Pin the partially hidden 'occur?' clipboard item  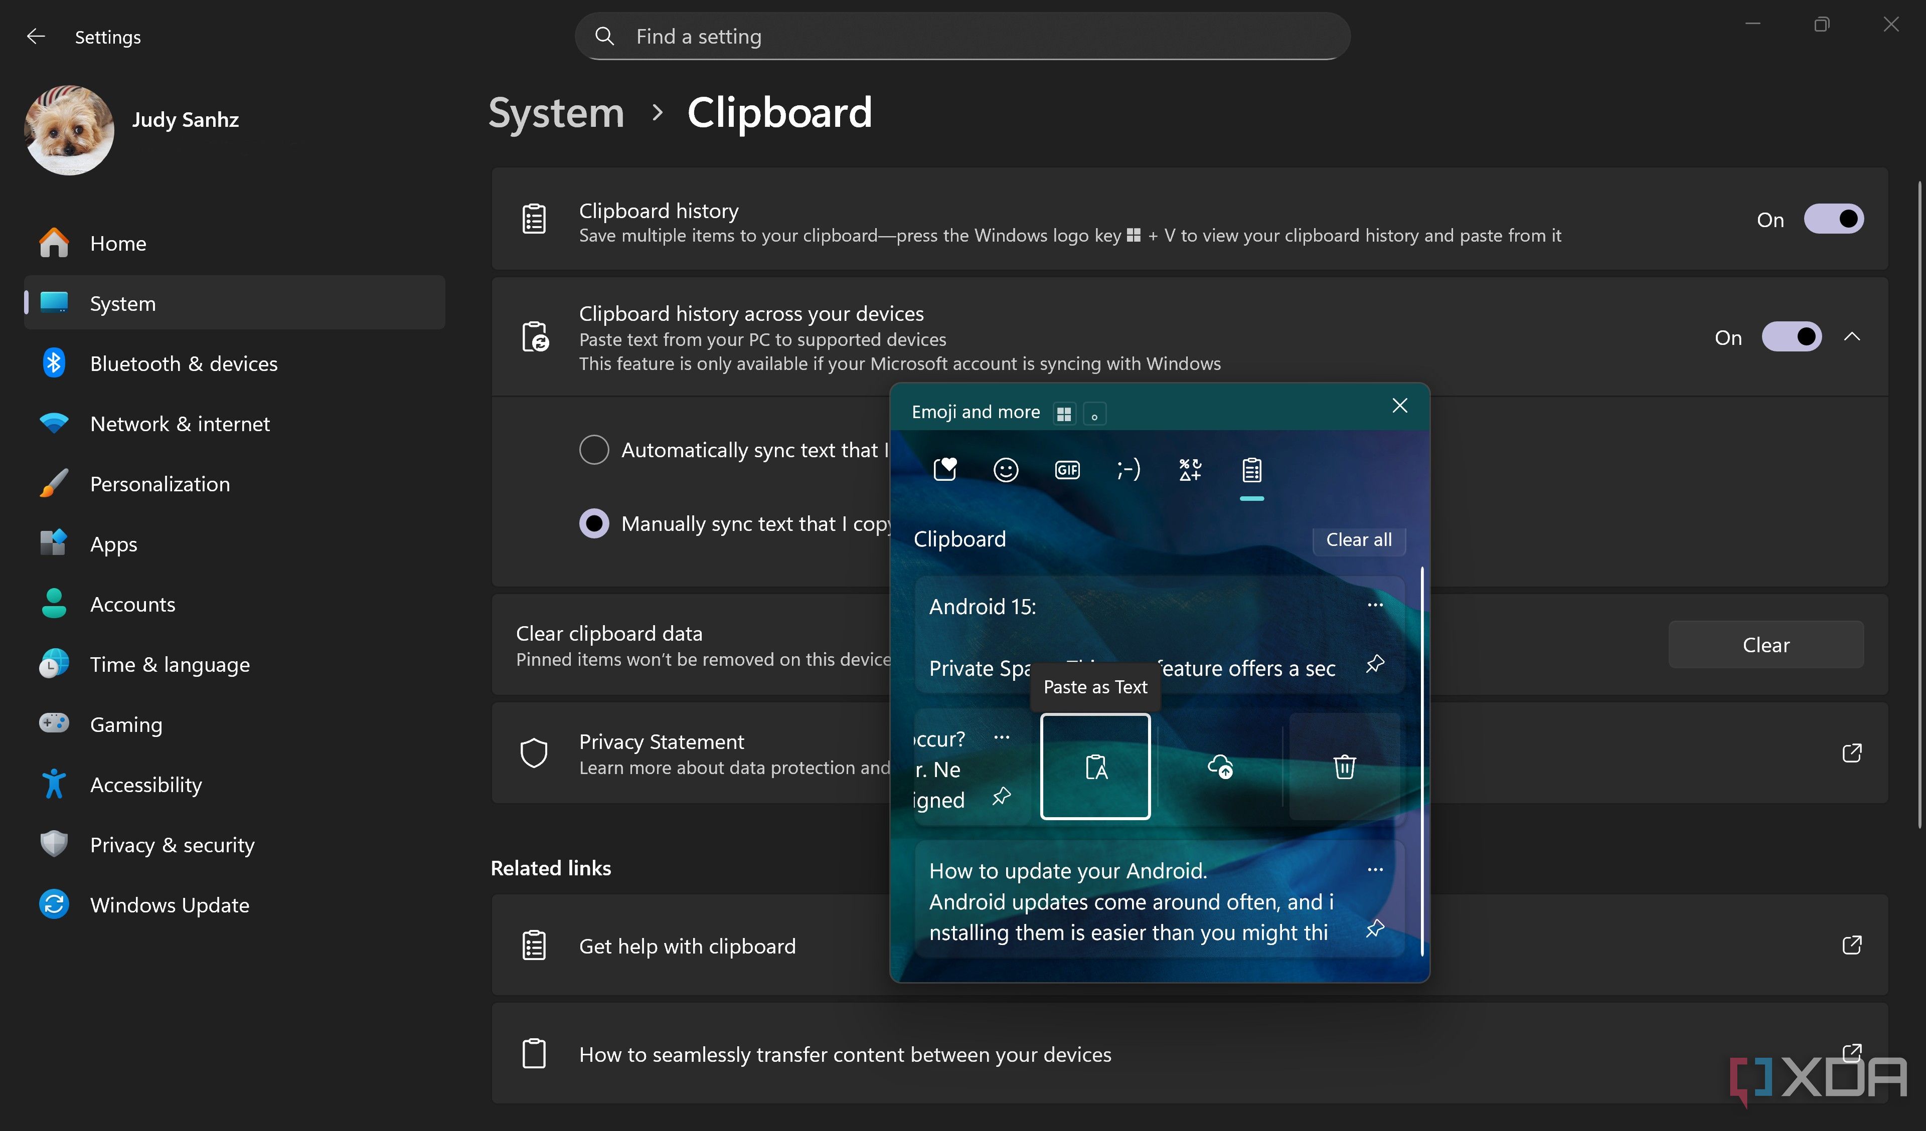pos(1001,797)
